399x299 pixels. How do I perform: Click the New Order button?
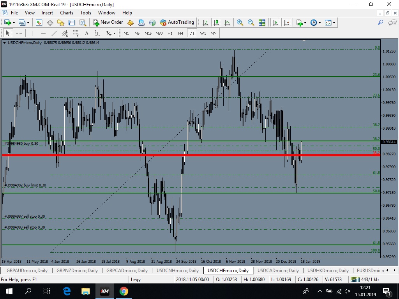(x=108, y=23)
